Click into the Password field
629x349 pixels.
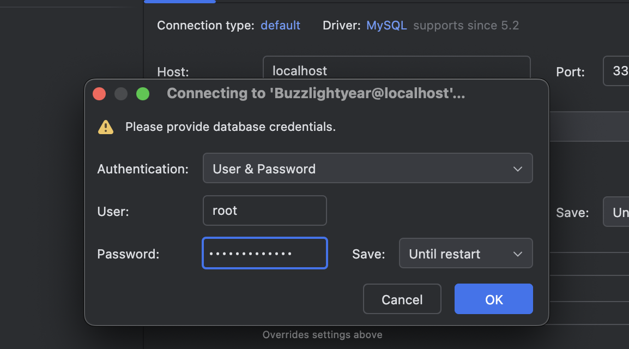point(265,254)
